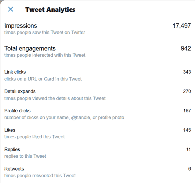Screen dimensions: 195x183
Task: Close the Tweet Analytics panel
Action: [x=11, y=9]
